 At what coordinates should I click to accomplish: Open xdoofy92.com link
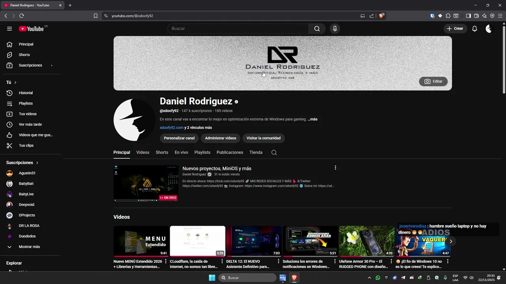pyautogui.click(x=172, y=128)
